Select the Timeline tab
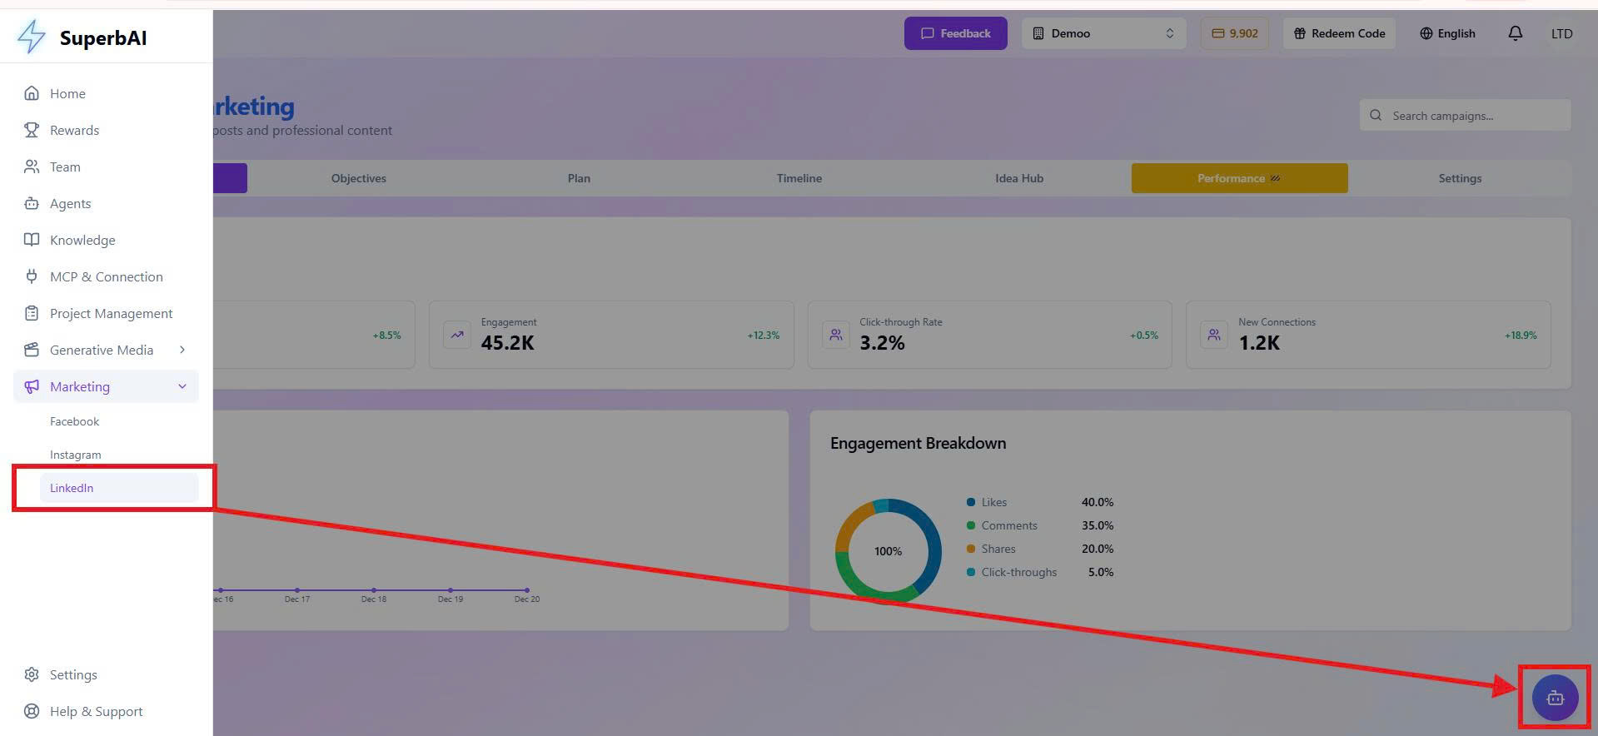1598x736 pixels. (799, 178)
